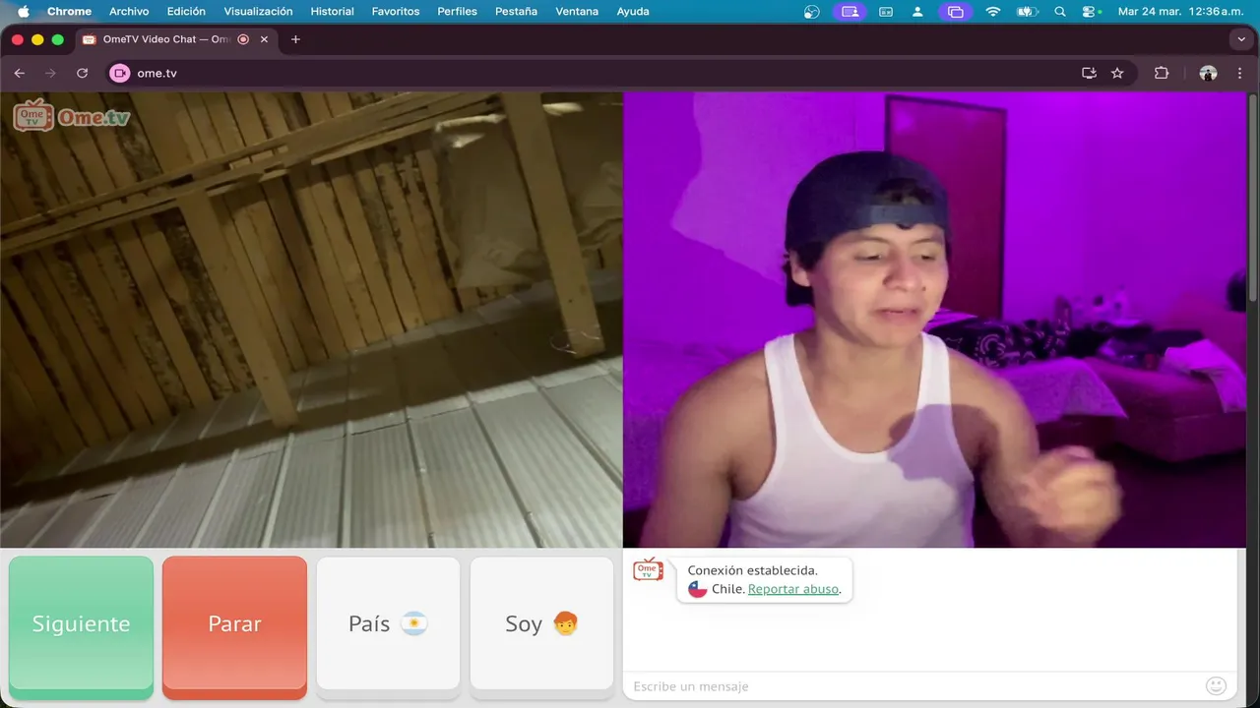This screenshot has height=708, width=1260.
Task: Open the Archivo menu
Action: tap(129, 11)
